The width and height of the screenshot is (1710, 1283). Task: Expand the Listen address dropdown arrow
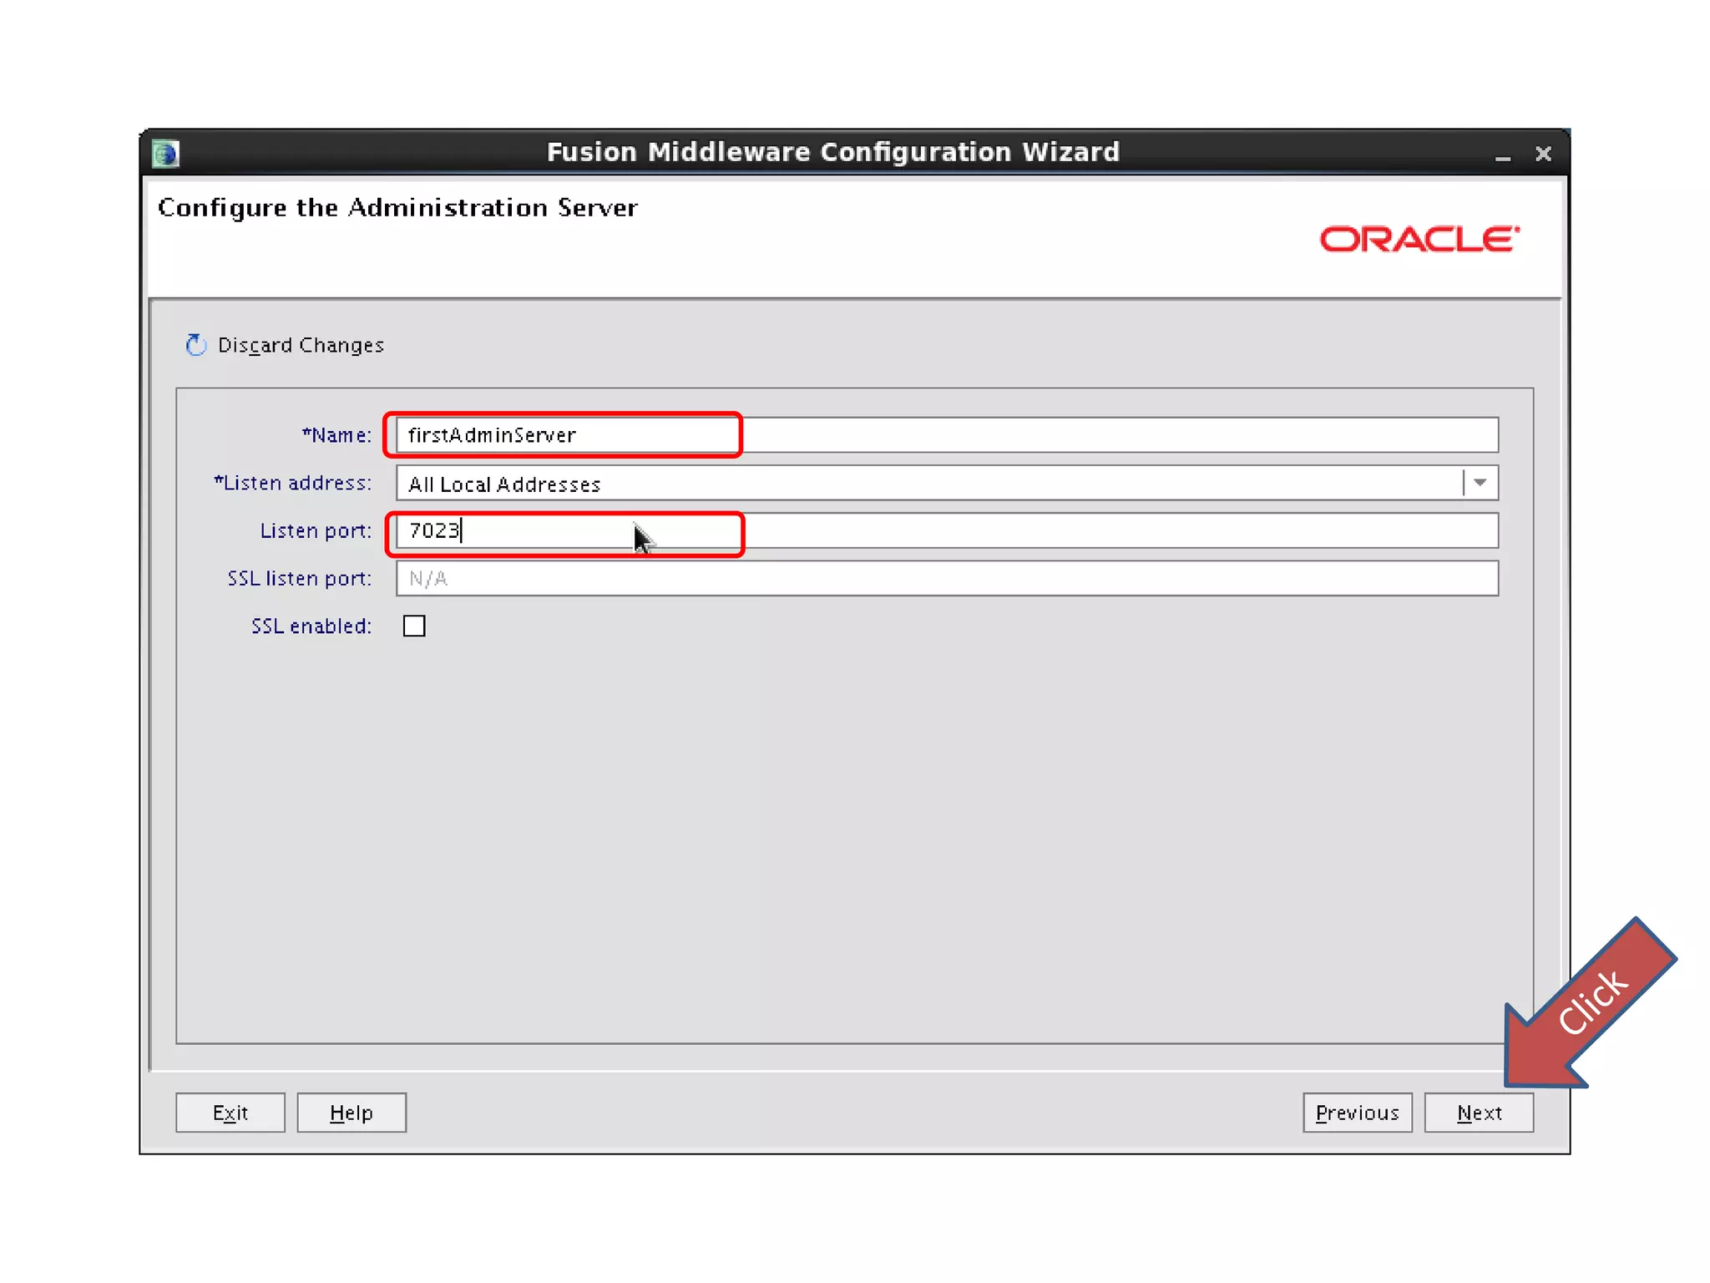tap(1480, 483)
